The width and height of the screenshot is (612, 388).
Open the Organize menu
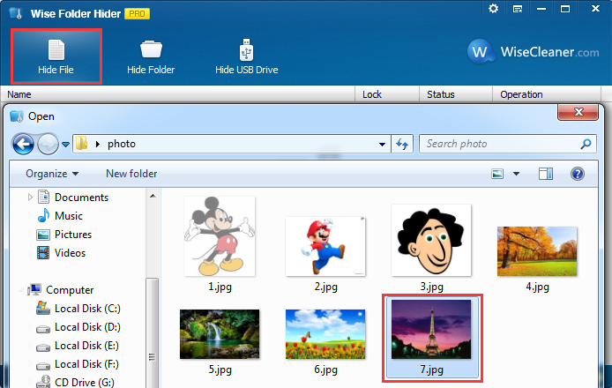pyautogui.click(x=52, y=174)
